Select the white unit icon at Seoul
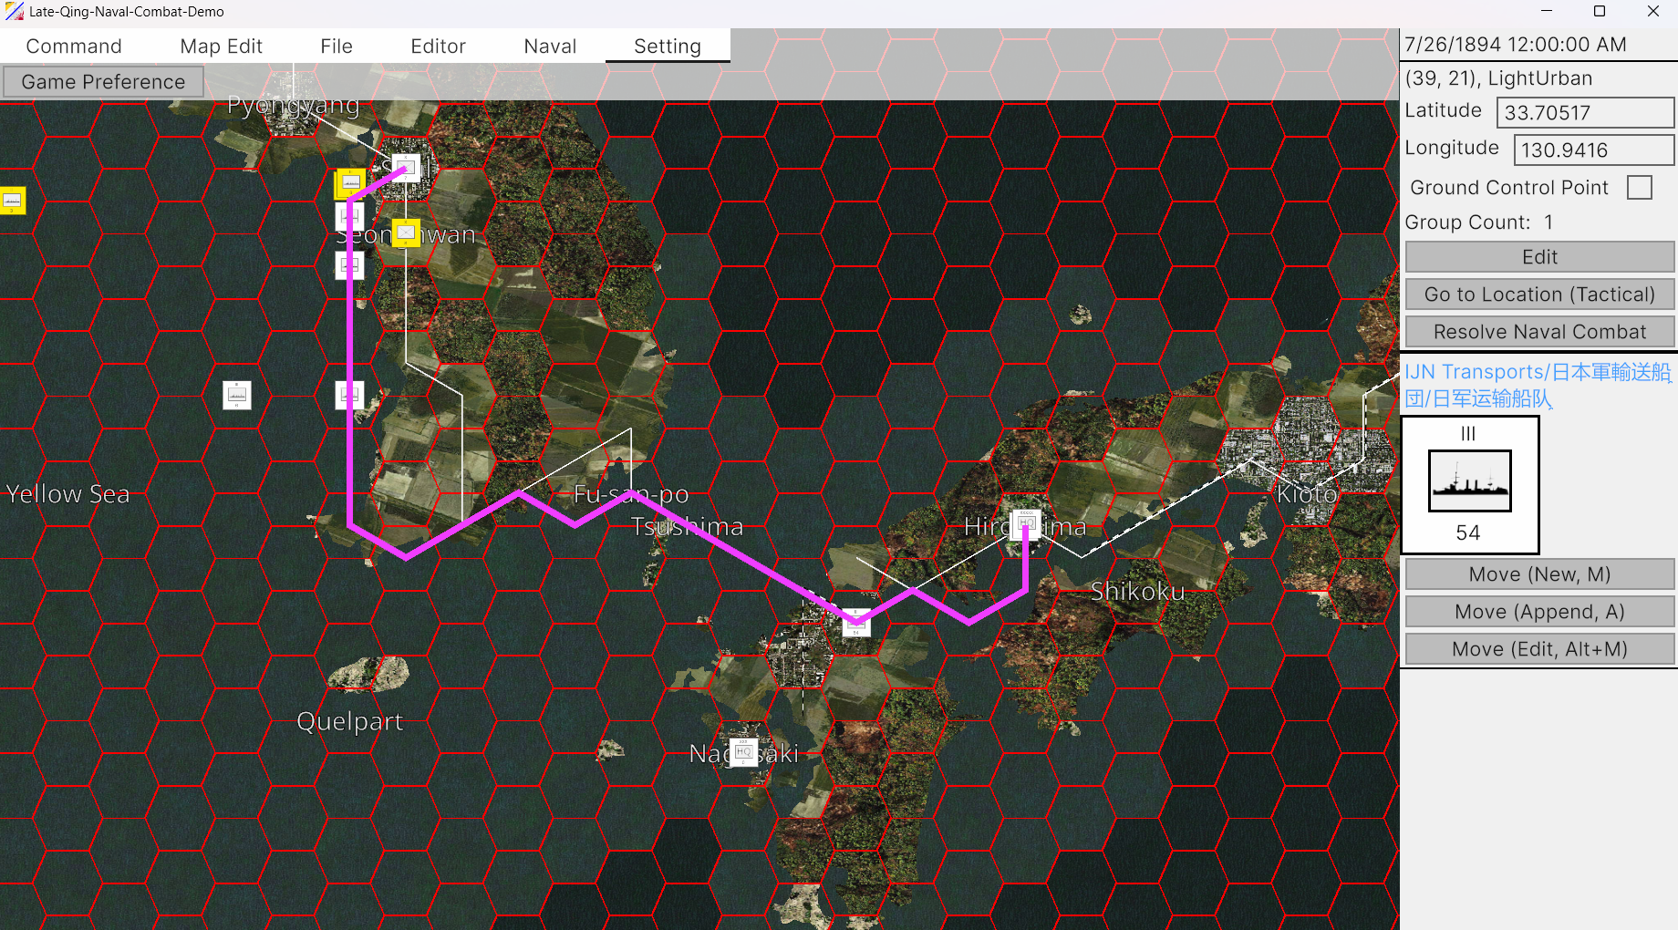This screenshot has width=1678, height=930. click(x=406, y=167)
